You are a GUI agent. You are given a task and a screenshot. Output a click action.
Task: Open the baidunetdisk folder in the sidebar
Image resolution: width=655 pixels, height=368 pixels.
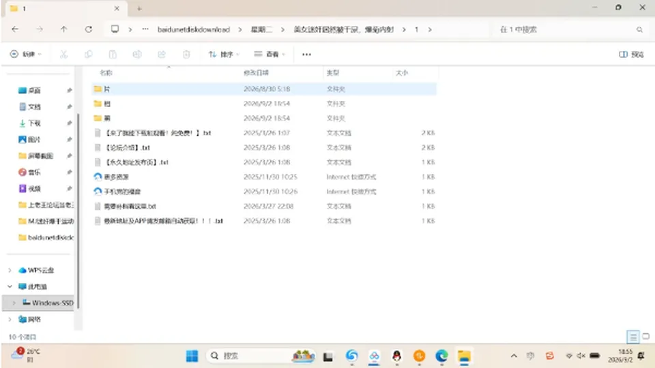point(46,237)
